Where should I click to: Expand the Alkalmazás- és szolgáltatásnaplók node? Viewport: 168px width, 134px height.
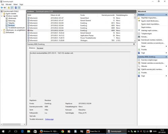[2, 30]
